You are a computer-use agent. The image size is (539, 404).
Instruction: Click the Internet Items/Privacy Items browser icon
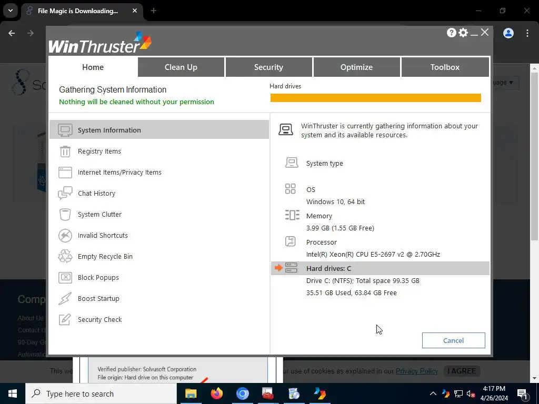(x=65, y=173)
